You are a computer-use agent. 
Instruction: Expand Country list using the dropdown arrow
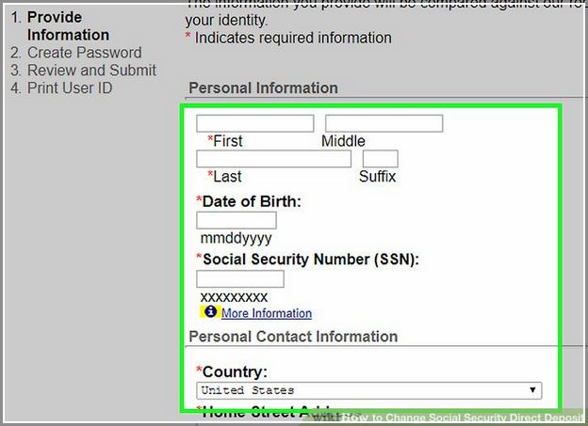(x=532, y=390)
